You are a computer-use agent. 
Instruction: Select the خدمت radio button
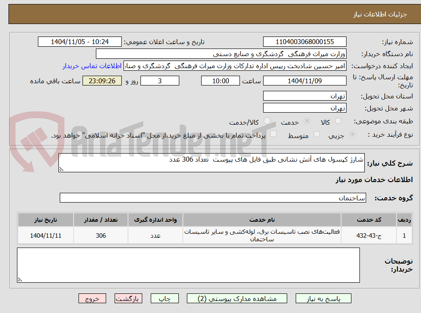tap(307, 121)
